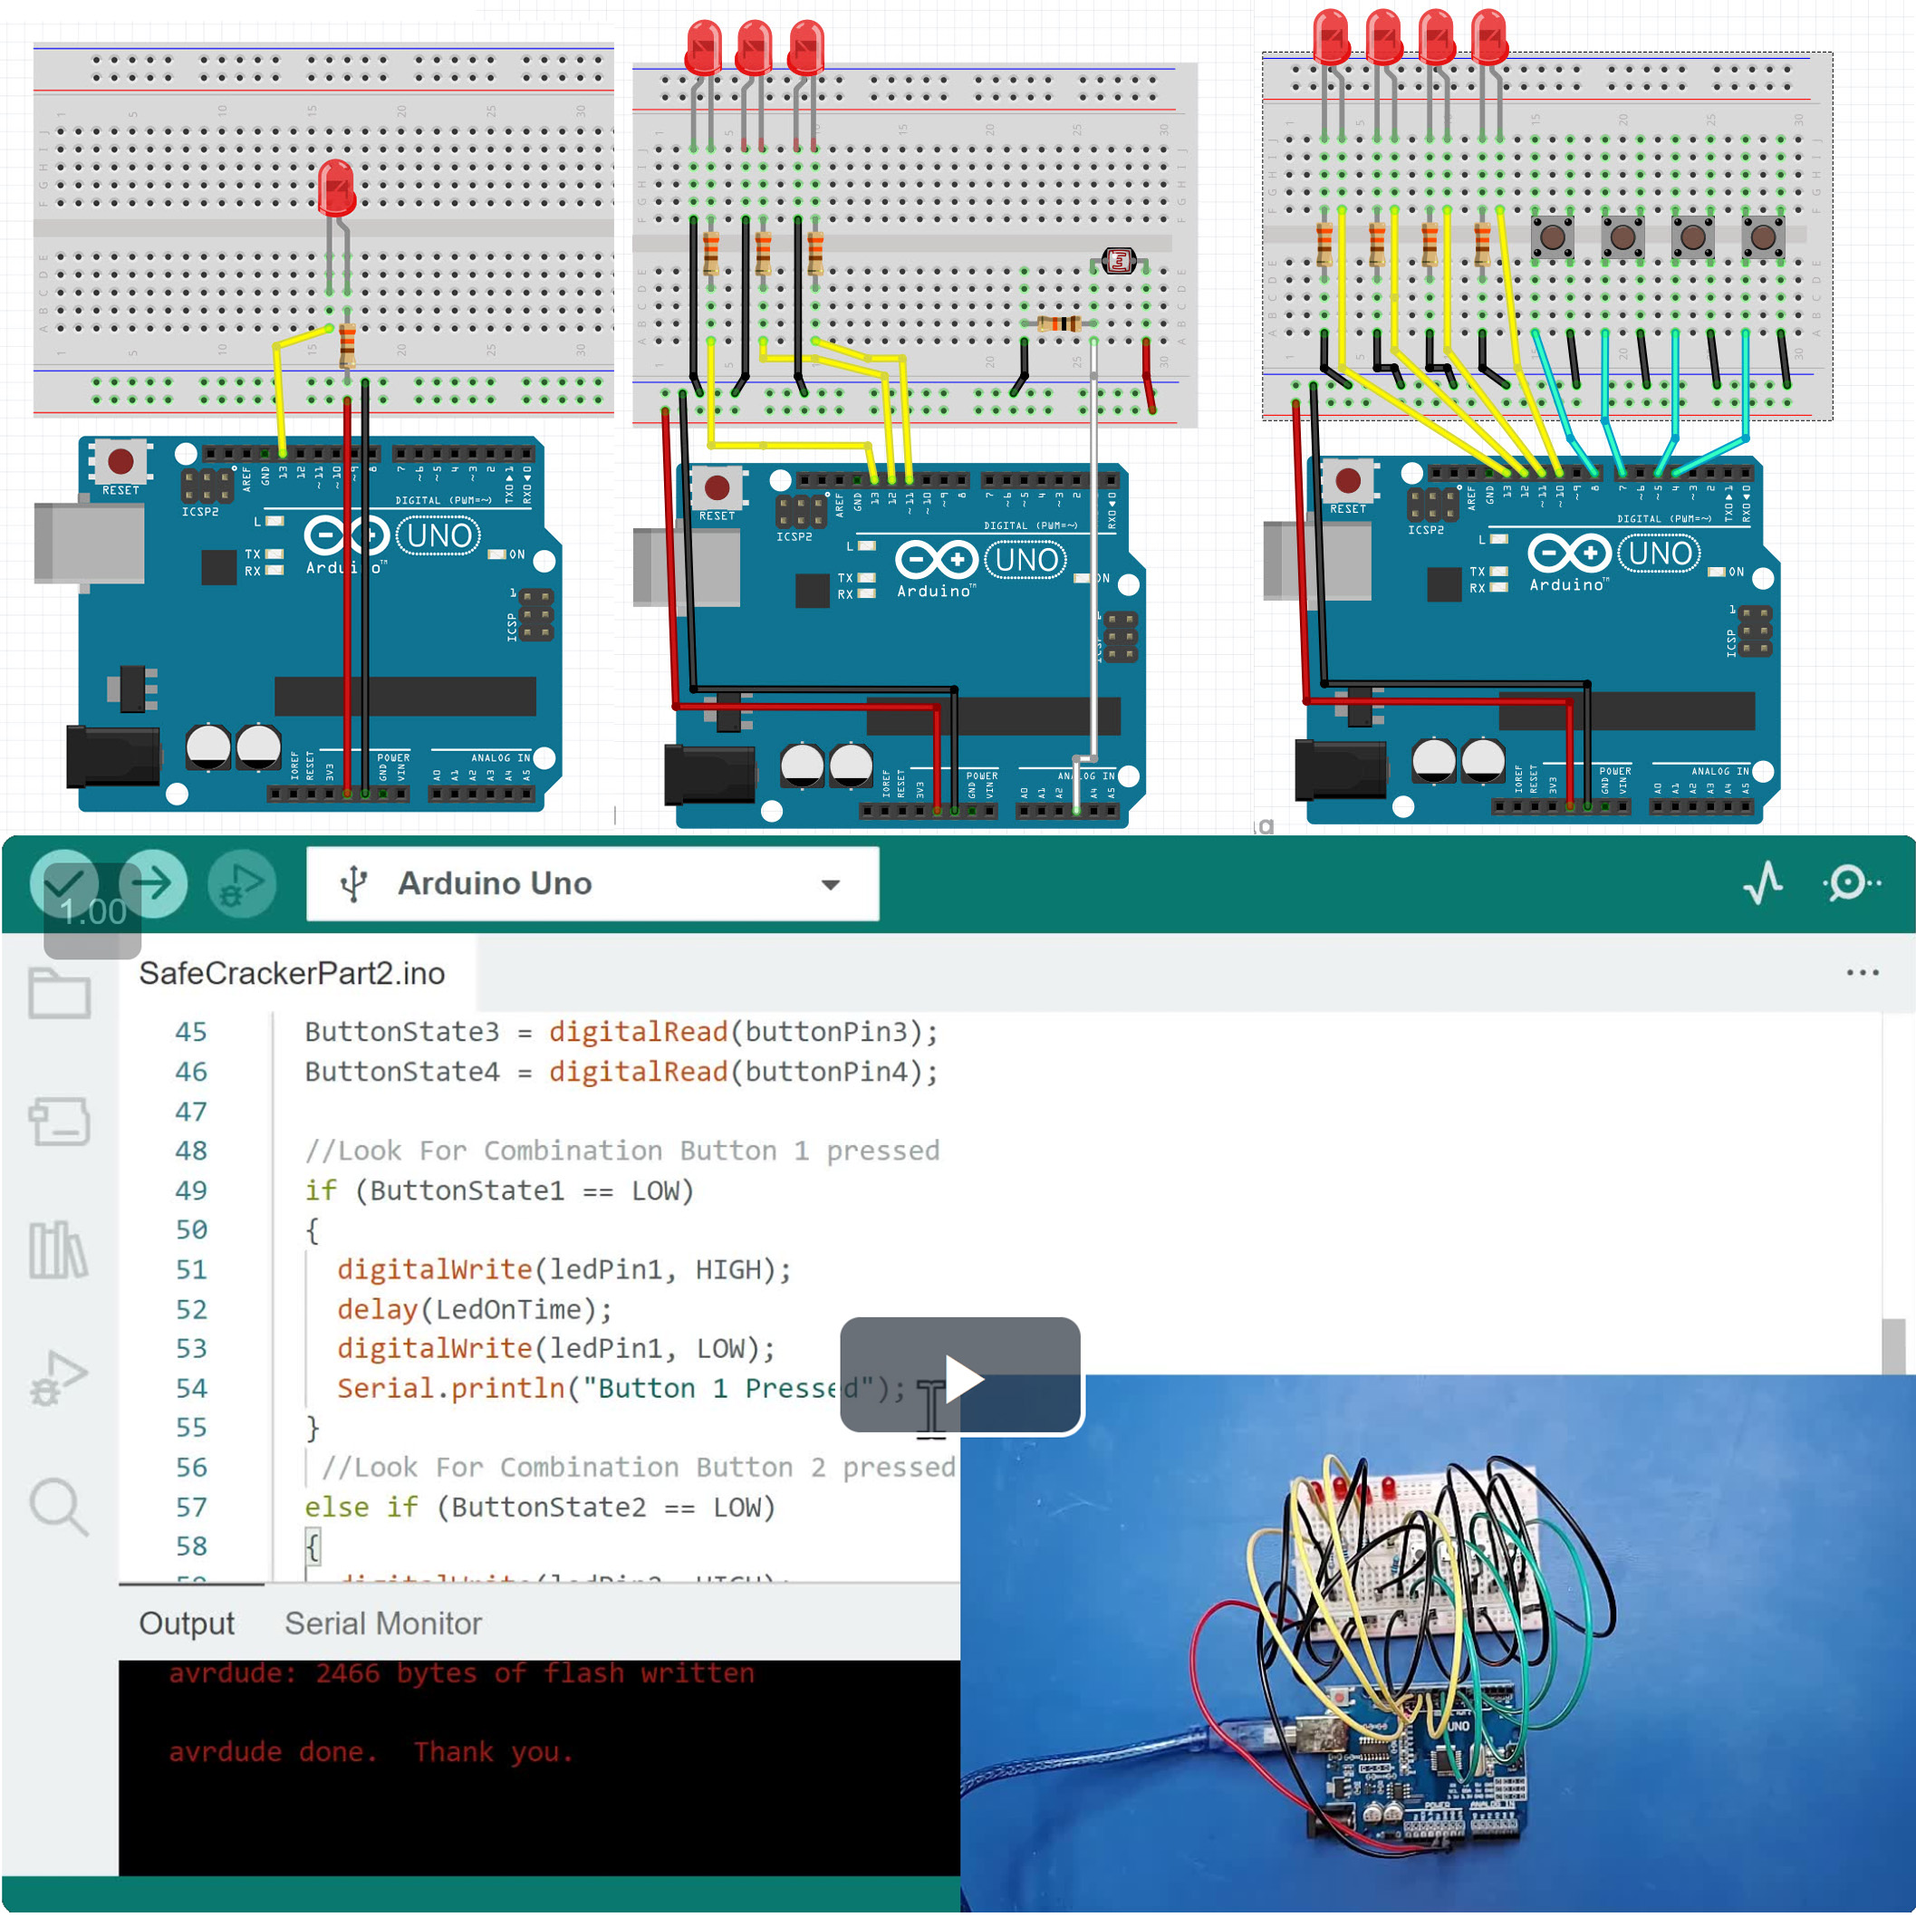1916x1917 pixels.
Task: Switch to the Output tab
Action: coord(187,1623)
